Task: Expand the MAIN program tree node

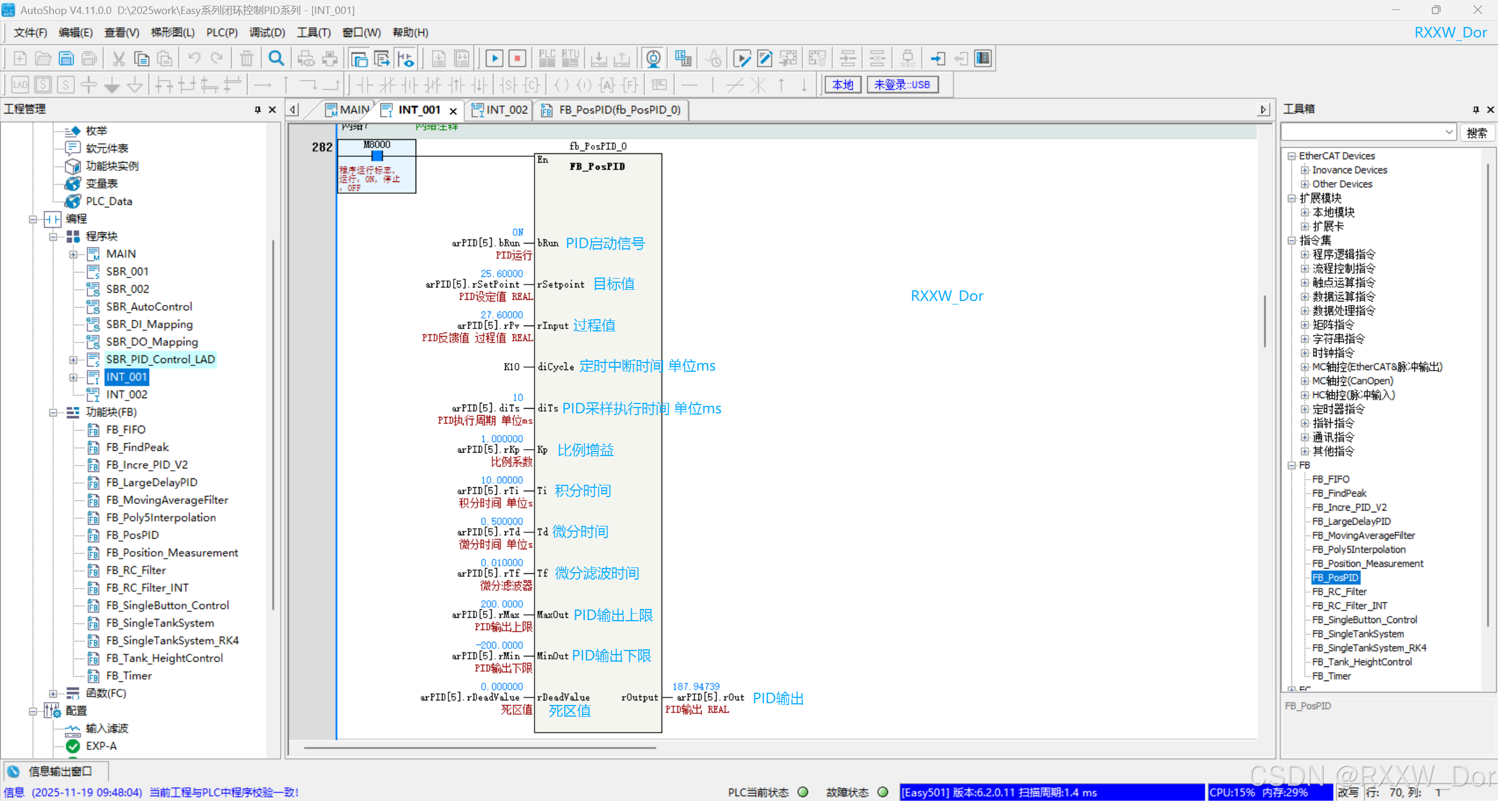Action: point(73,254)
